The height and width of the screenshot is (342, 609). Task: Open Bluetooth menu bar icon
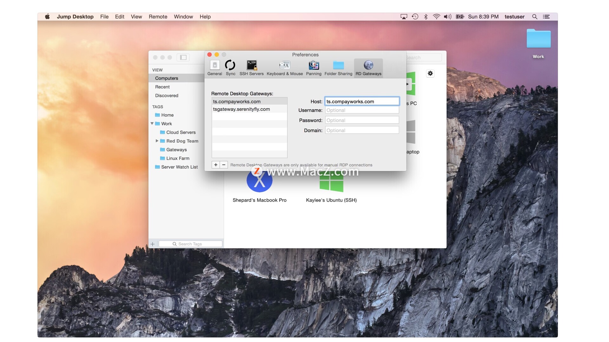tap(426, 16)
